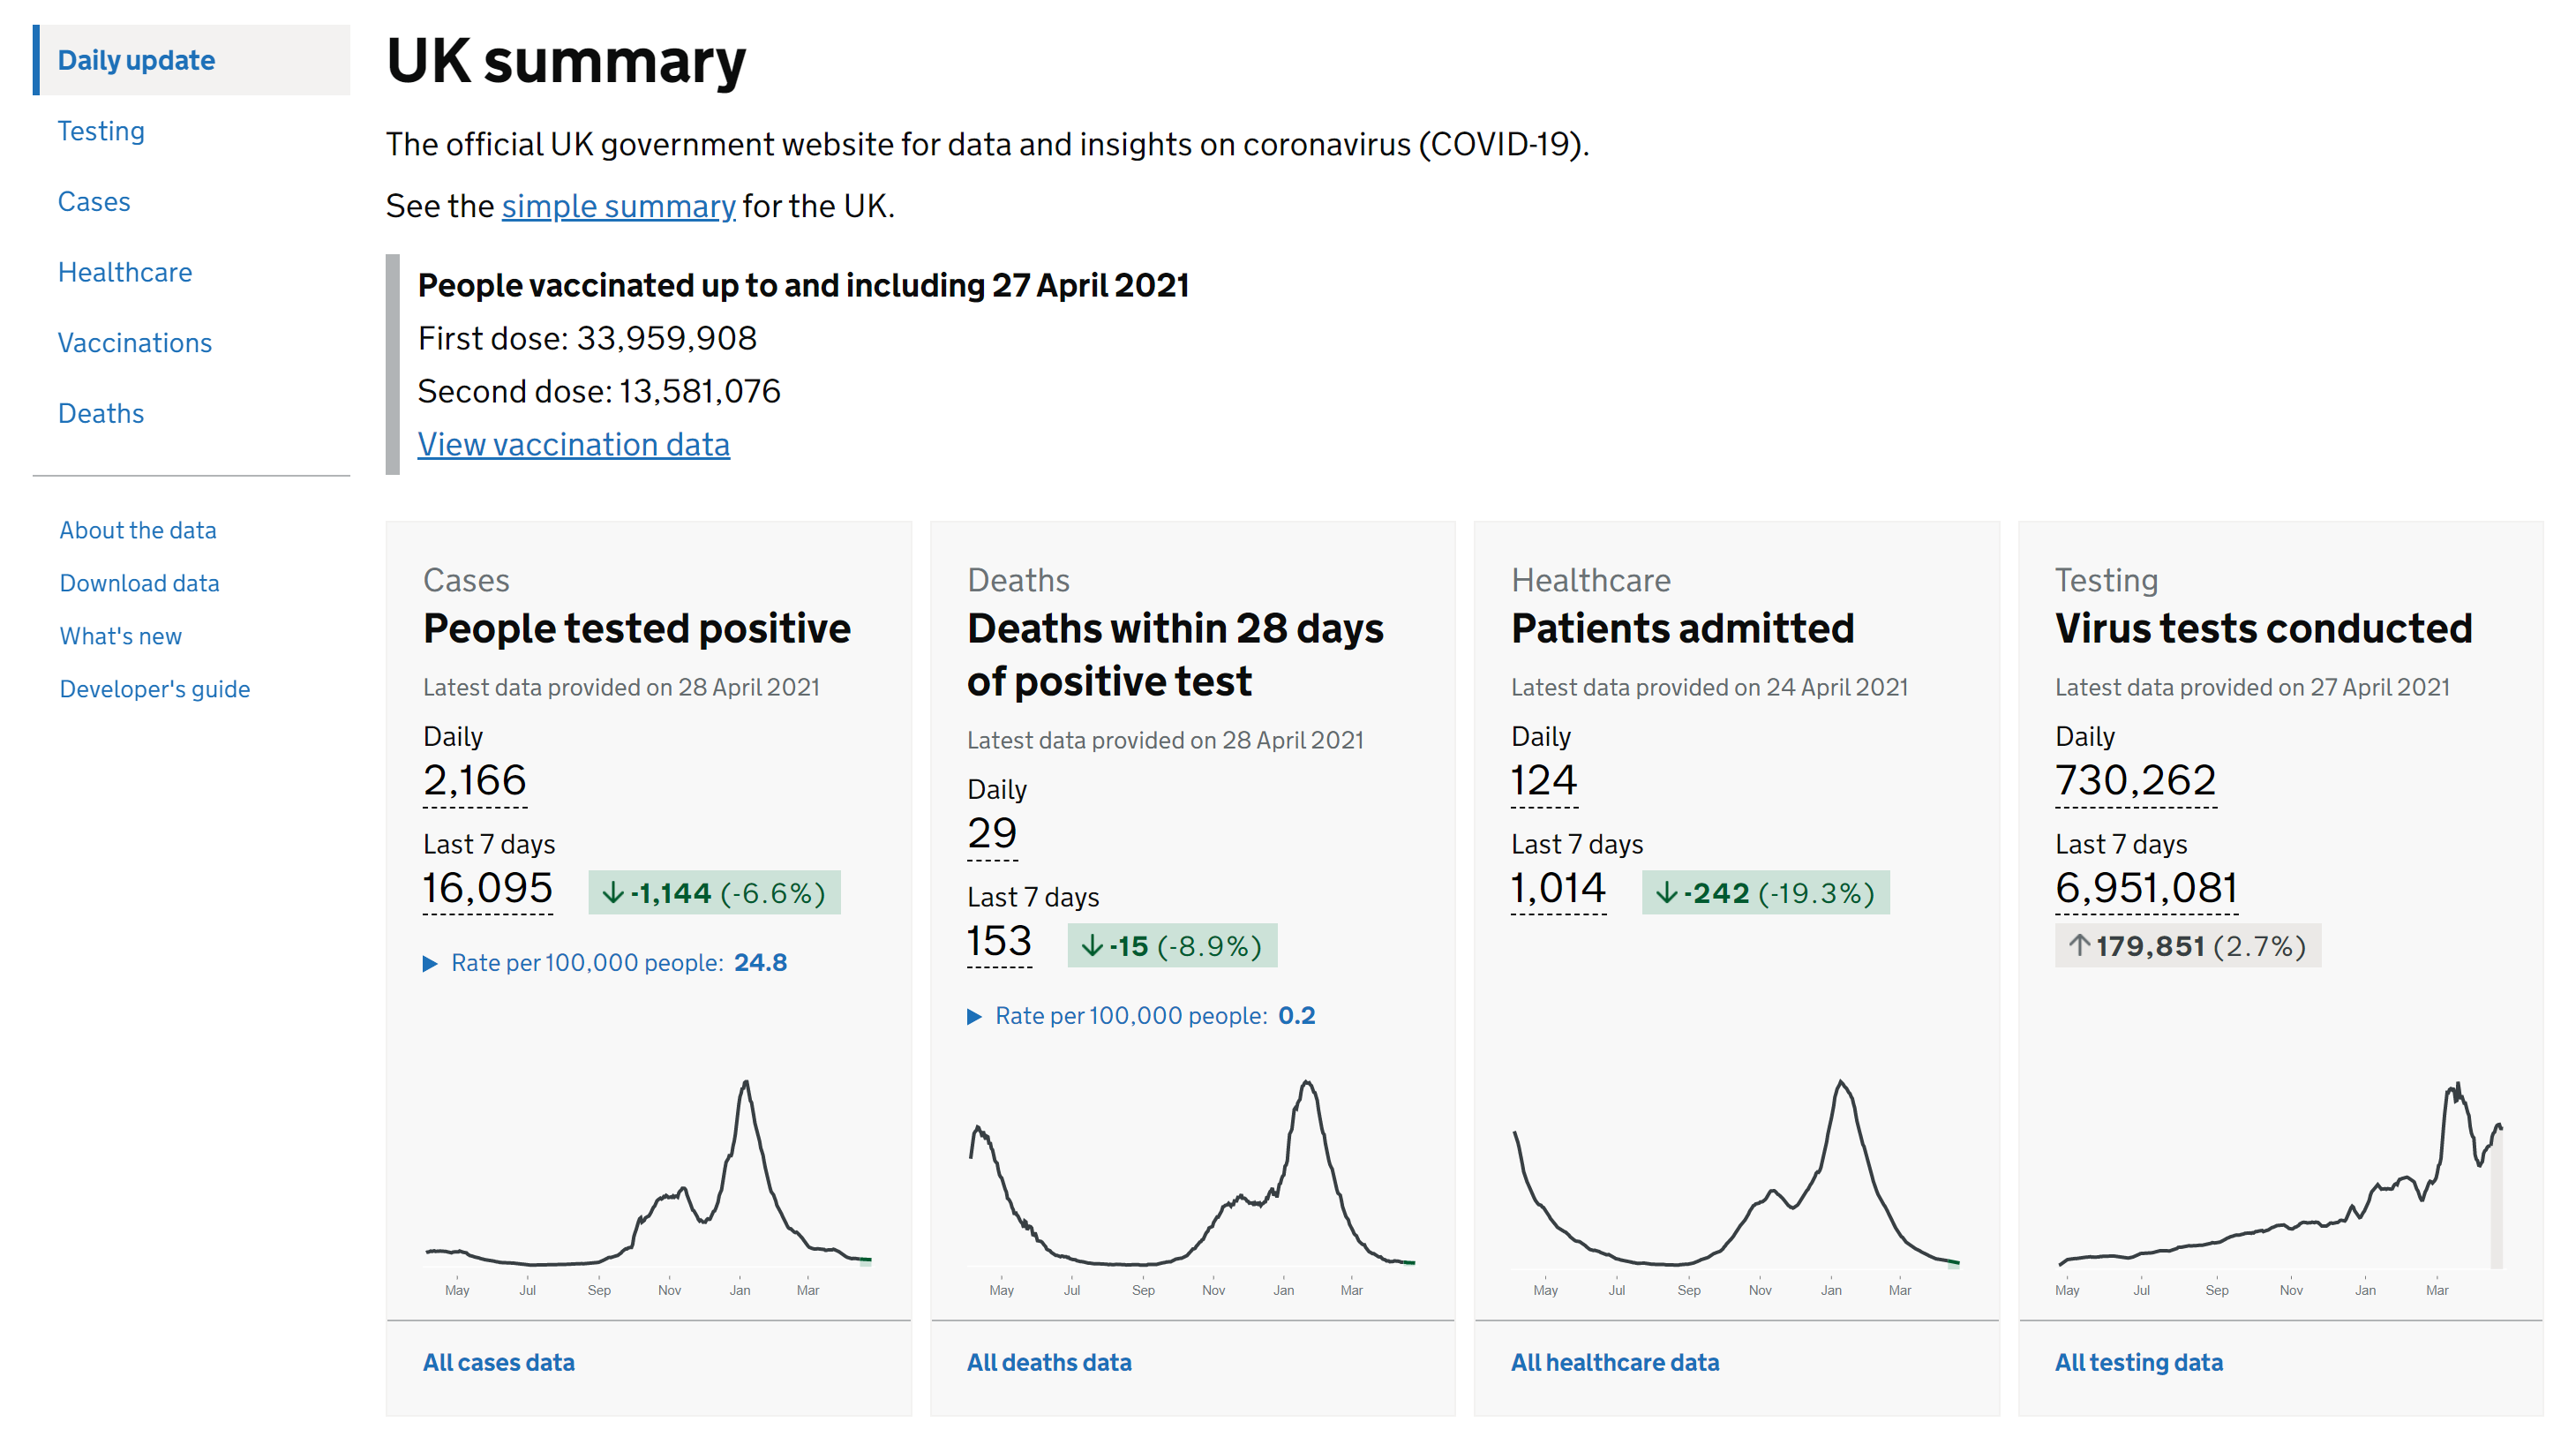Click daily cases figure 2,166
This screenshot has width=2576, height=1452.
(474, 781)
